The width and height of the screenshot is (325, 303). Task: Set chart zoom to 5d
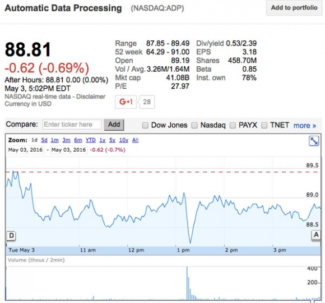pyautogui.click(x=44, y=140)
